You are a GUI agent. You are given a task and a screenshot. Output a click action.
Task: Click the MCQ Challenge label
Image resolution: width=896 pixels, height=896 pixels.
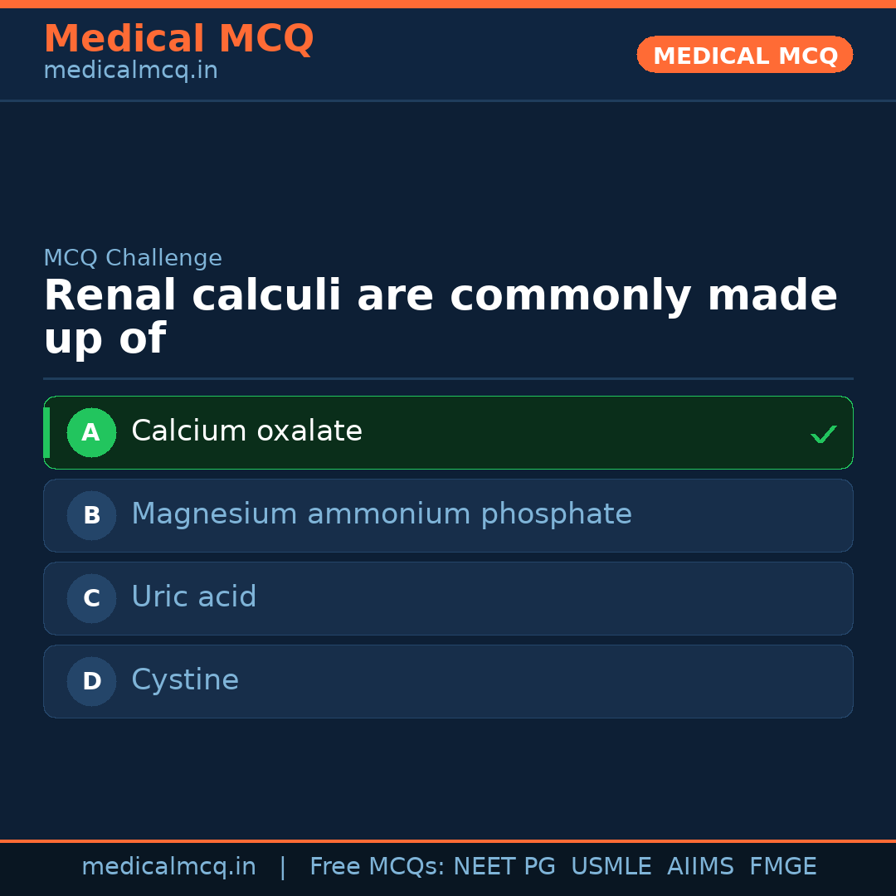tap(133, 258)
